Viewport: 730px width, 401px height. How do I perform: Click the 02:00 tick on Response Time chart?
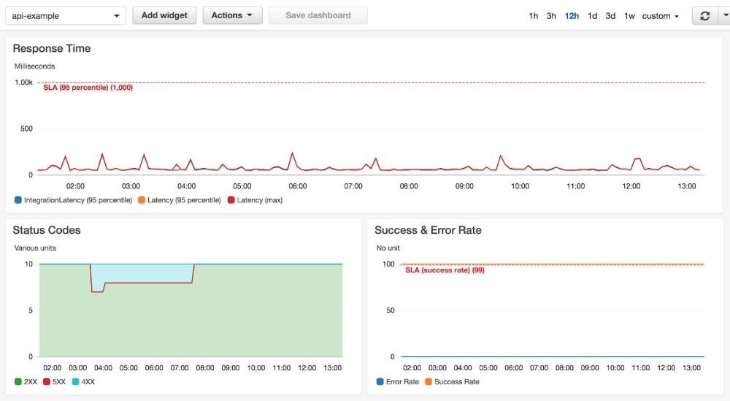pos(75,186)
